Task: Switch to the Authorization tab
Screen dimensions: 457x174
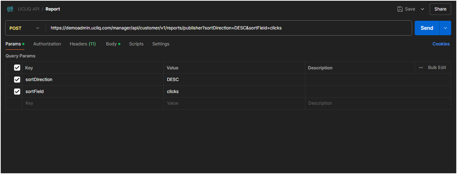Action: coord(47,44)
